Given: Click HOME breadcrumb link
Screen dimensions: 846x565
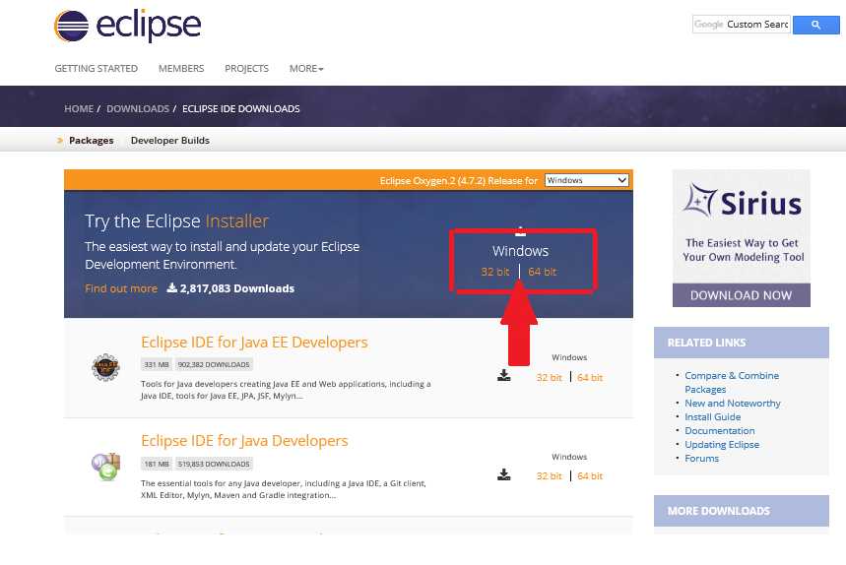Looking at the screenshot, I should pyautogui.click(x=79, y=108).
